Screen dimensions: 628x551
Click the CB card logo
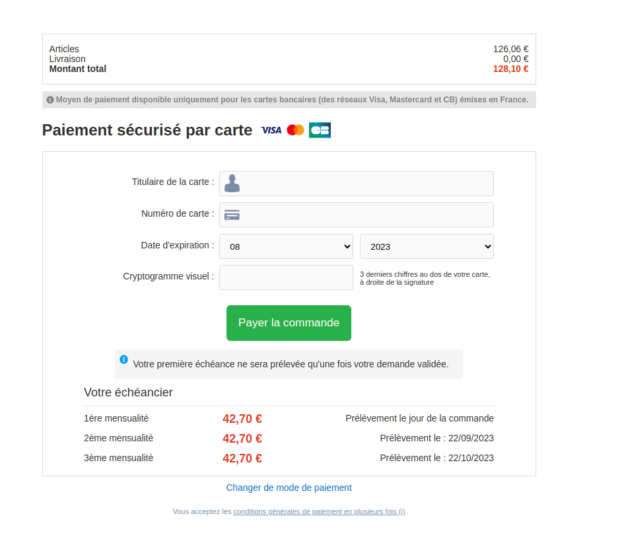[x=320, y=130]
